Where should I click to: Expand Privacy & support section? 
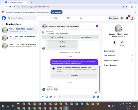pyautogui.click(x=118, y=65)
